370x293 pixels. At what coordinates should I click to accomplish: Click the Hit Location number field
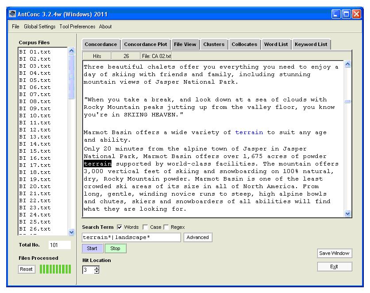pyautogui.click(x=89, y=270)
